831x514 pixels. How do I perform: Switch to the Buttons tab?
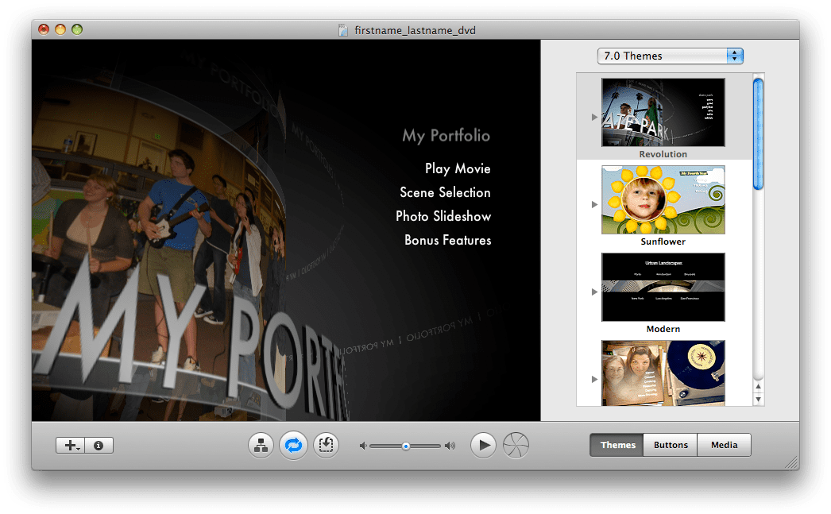tap(670, 445)
